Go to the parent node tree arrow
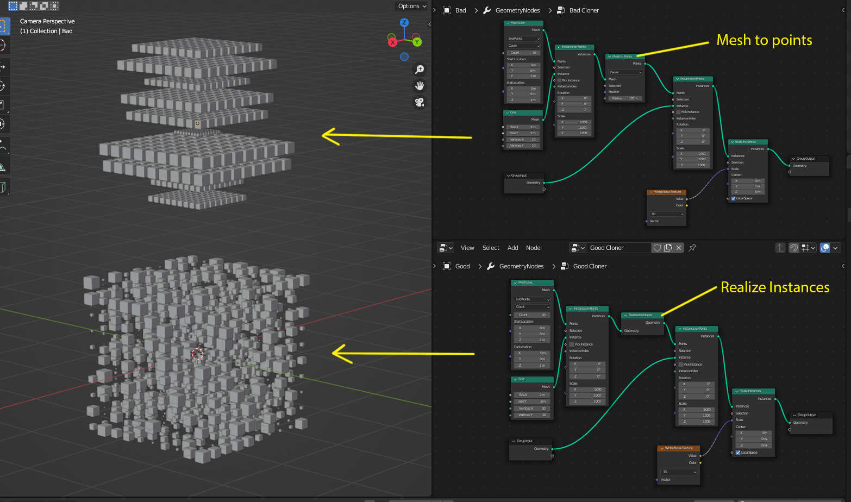This screenshot has width=851, height=502. [x=780, y=248]
